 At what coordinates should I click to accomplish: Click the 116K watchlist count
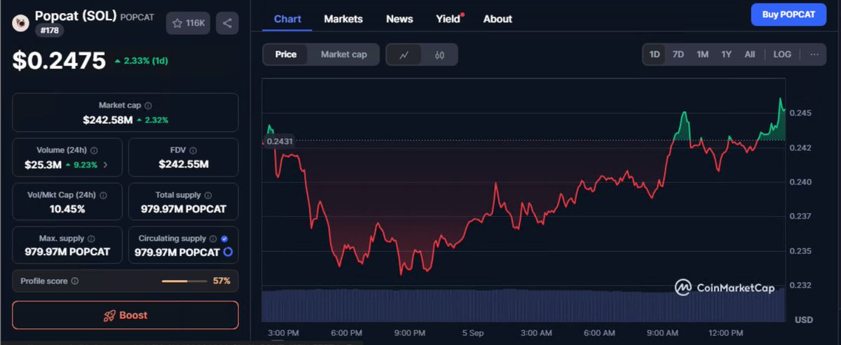pyautogui.click(x=196, y=23)
